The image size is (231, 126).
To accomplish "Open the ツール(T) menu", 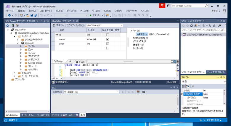I will coord(96,11).
